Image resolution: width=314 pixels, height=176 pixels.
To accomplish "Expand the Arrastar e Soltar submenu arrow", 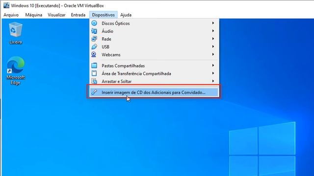I will click(213, 81).
